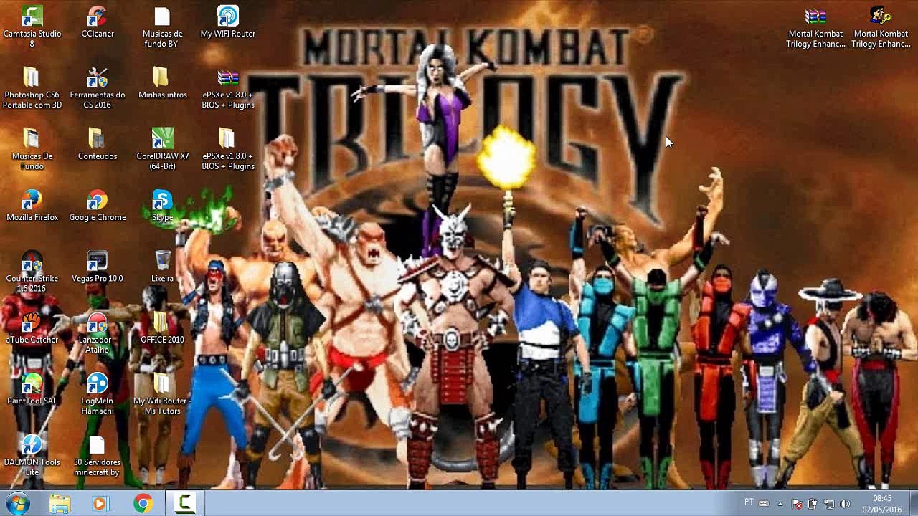Open Windows Media Player from the taskbar
This screenshot has width=918, height=516.
[100, 504]
